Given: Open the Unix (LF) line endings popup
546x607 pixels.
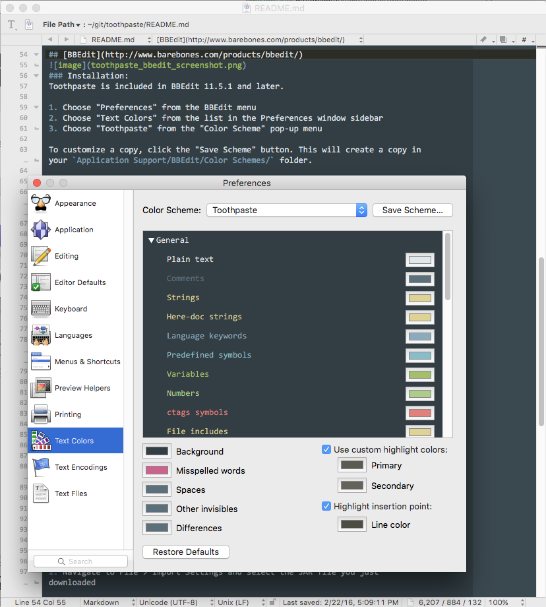Looking at the screenshot, I should [x=241, y=602].
